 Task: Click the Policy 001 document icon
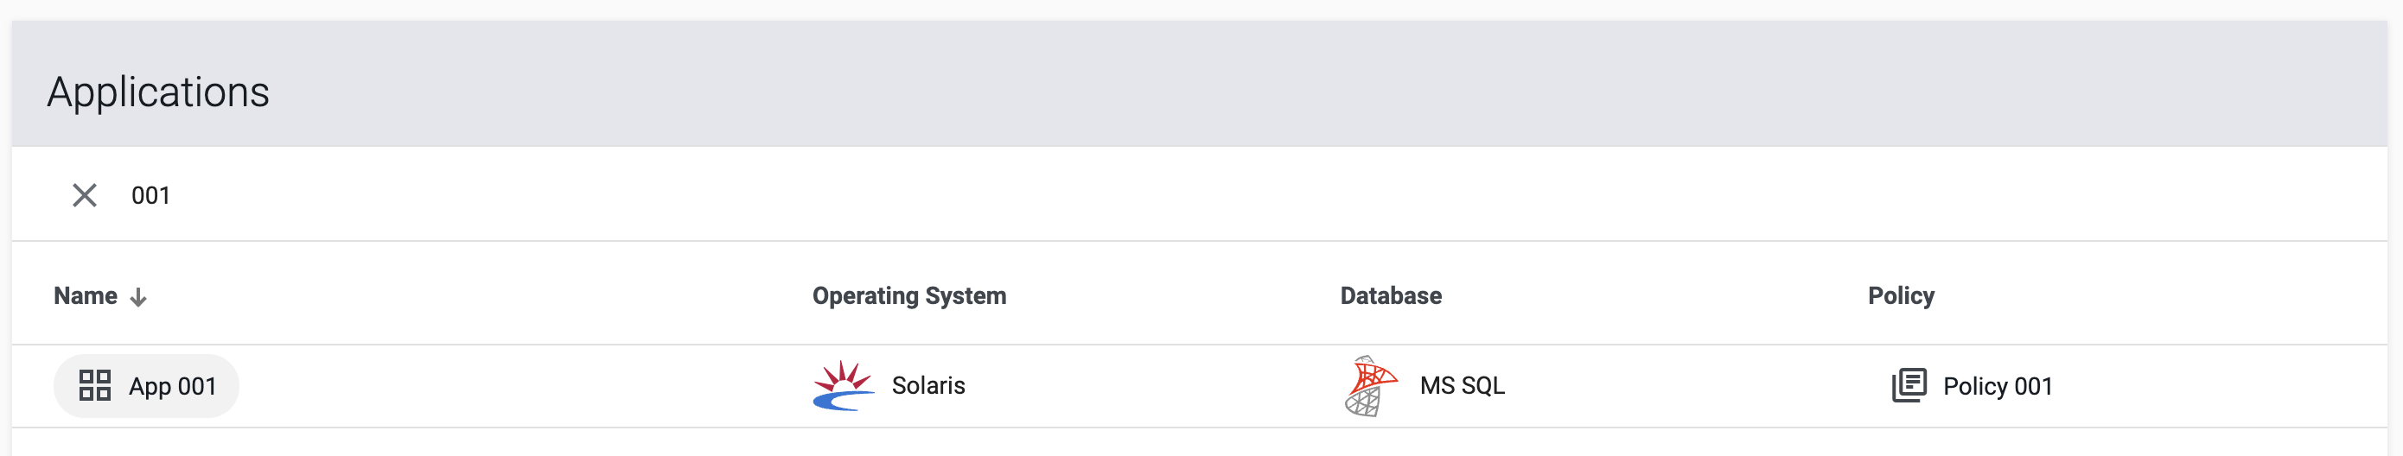[1909, 385]
